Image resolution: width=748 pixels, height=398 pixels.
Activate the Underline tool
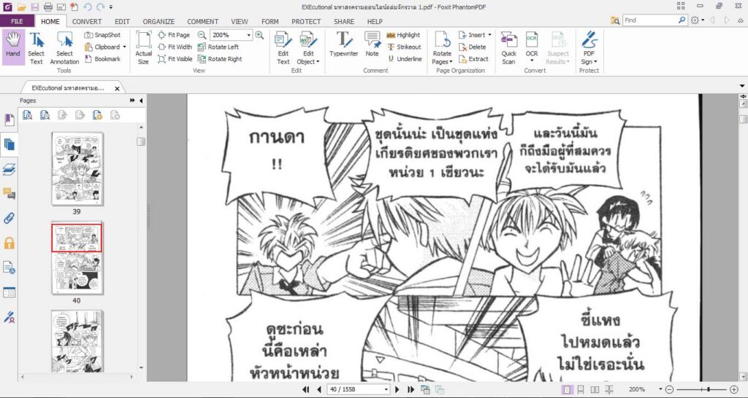point(404,59)
